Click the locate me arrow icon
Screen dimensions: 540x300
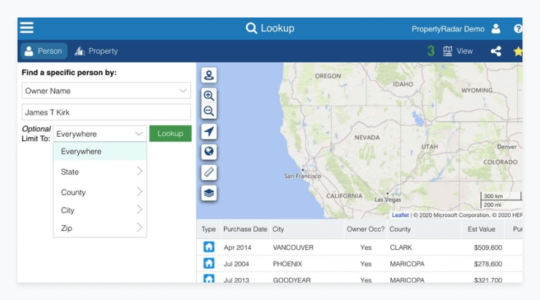tap(209, 132)
